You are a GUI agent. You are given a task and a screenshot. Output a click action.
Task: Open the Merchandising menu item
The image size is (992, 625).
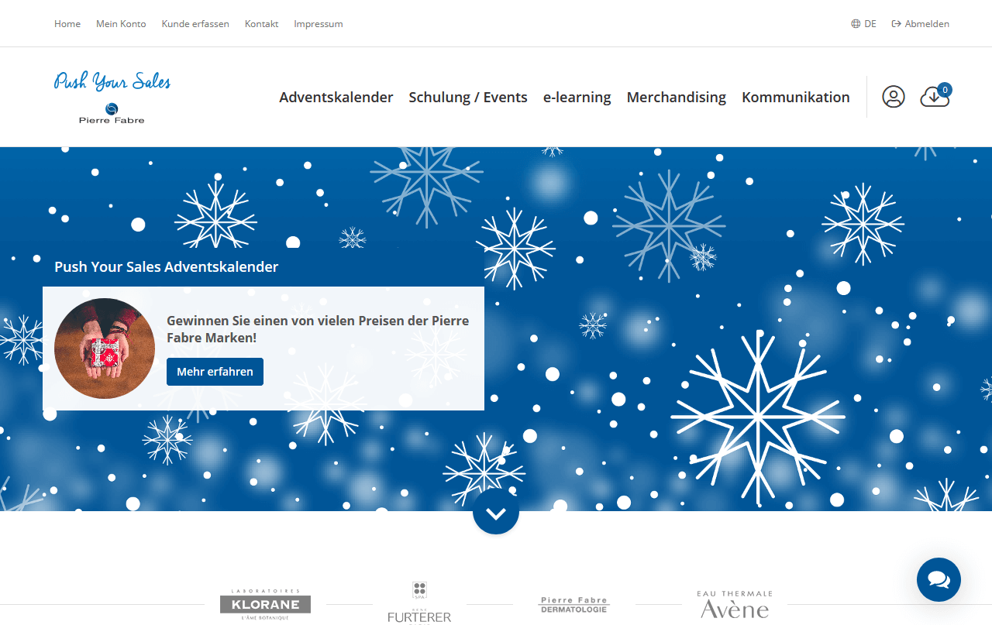[676, 98]
